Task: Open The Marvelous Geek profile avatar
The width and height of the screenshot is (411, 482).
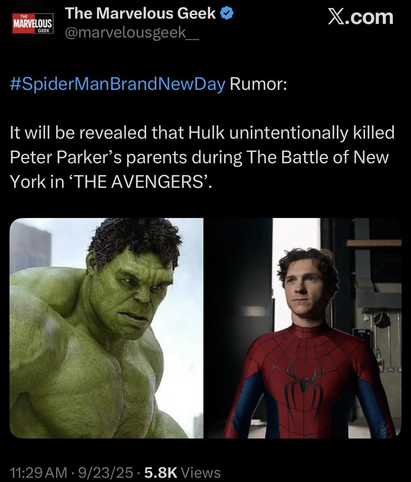Action: [33, 24]
